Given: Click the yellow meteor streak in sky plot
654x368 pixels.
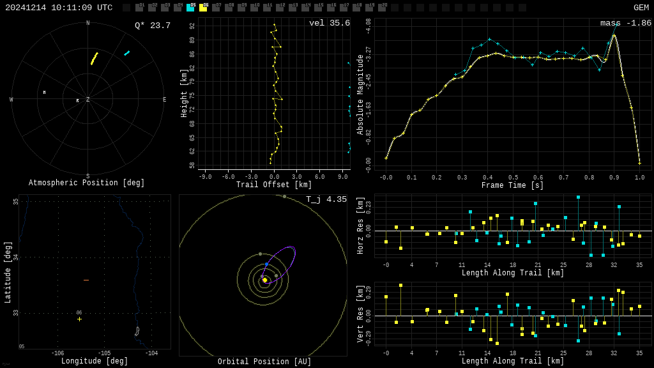Looking at the screenshot, I should point(94,59).
